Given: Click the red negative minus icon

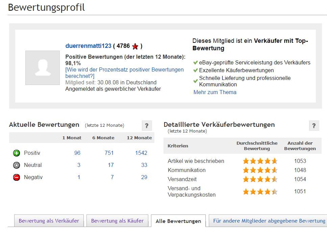Looking at the screenshot, I should (16, 177).
